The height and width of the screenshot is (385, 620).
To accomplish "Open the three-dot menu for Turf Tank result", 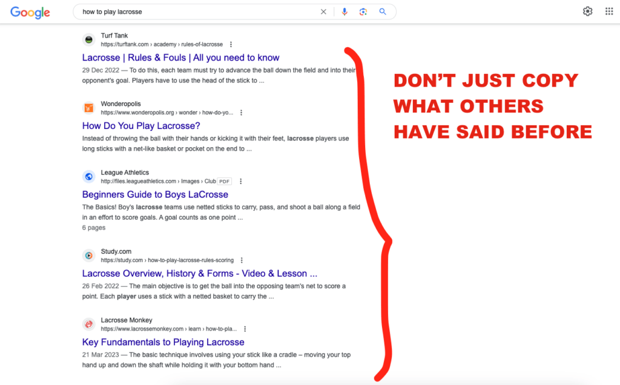I will (231, 44).
